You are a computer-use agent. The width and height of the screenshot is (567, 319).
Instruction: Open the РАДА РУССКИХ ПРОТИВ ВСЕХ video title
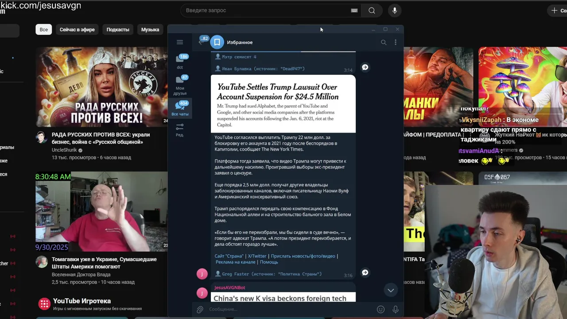click(x=101, y=138)
